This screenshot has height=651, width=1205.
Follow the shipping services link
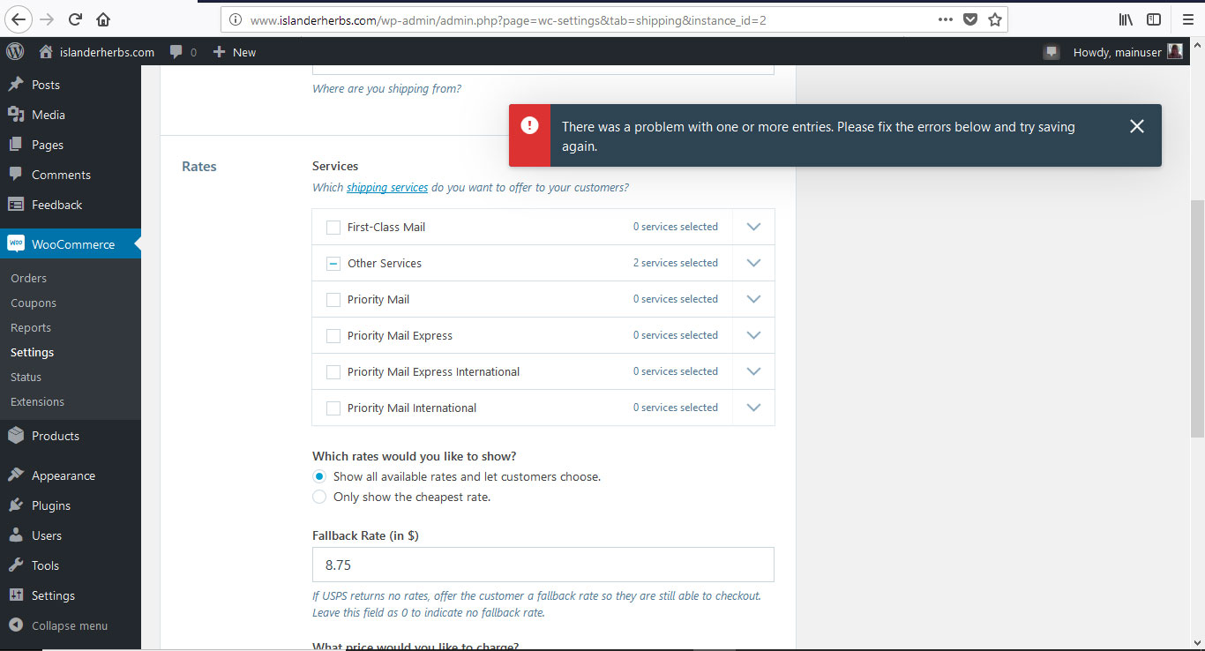pos(387,187)
